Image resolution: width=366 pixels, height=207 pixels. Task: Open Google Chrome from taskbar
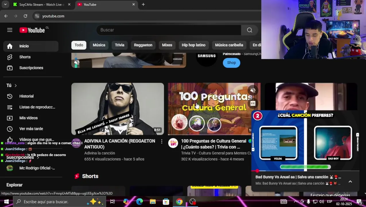179,202
